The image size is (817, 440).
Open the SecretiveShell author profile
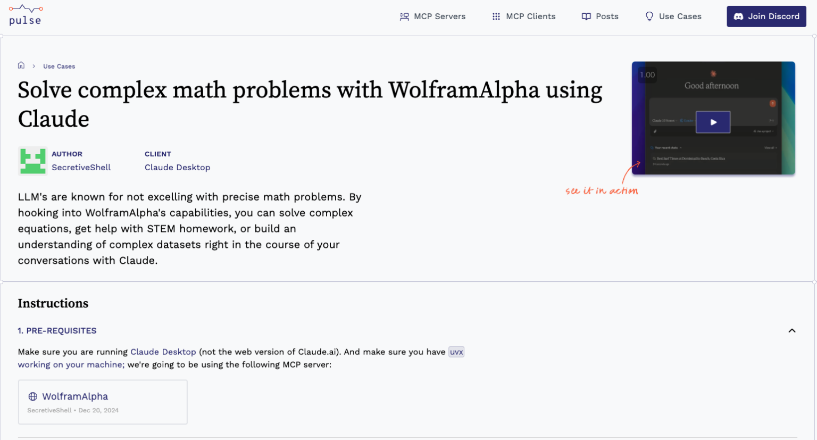tap(81, 167)
